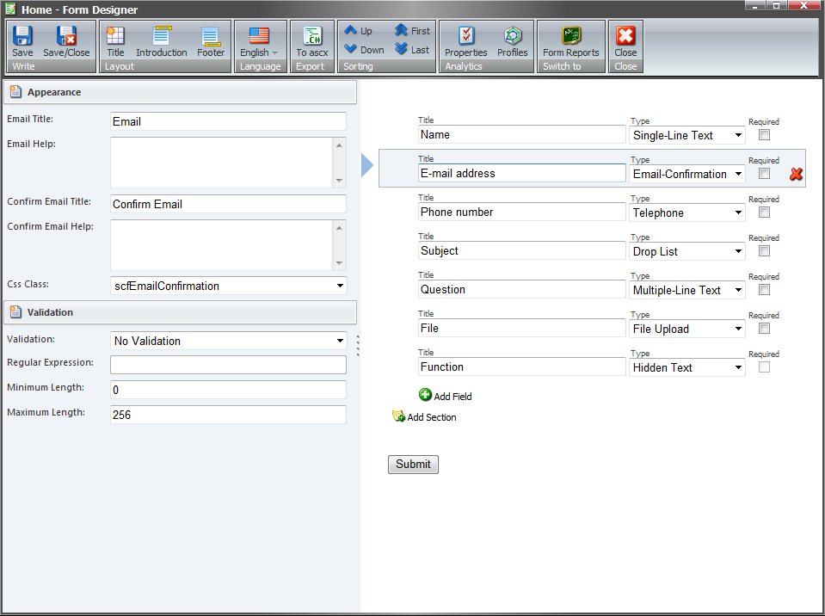Toggle Required on the File Upload field

[764, 328]
